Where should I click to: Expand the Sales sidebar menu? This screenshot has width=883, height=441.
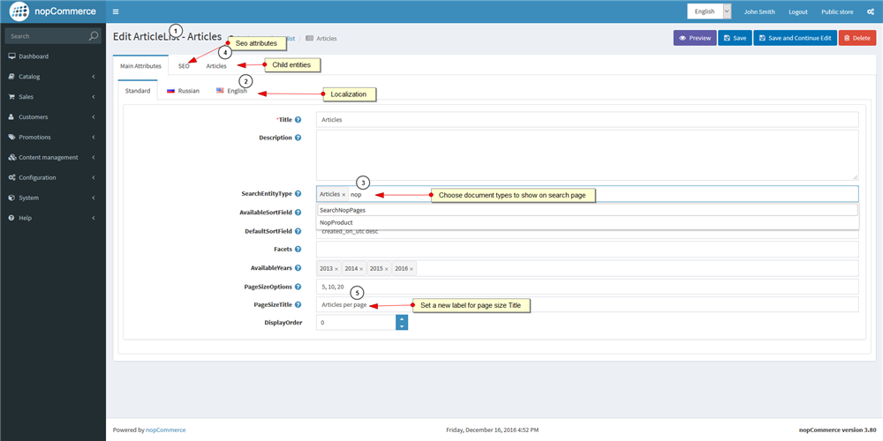(x=53, y=97)
